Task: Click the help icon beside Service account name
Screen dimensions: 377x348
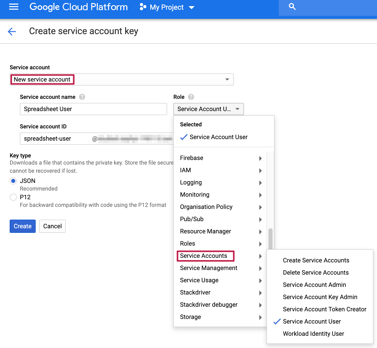Action: (82, 97)
